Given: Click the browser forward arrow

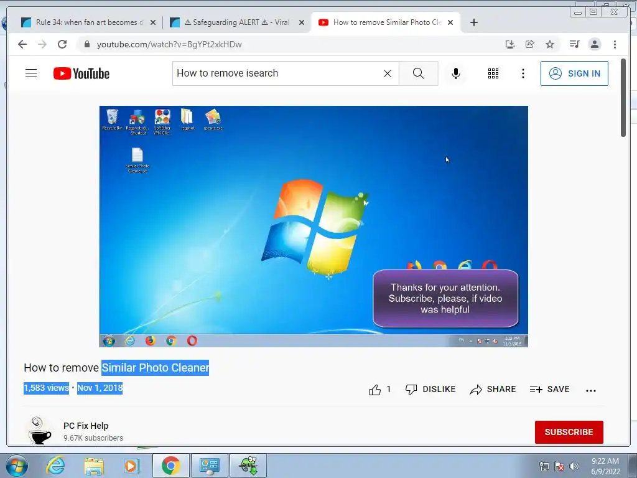Looking at the screenshot, I should (x=42, y=44).
